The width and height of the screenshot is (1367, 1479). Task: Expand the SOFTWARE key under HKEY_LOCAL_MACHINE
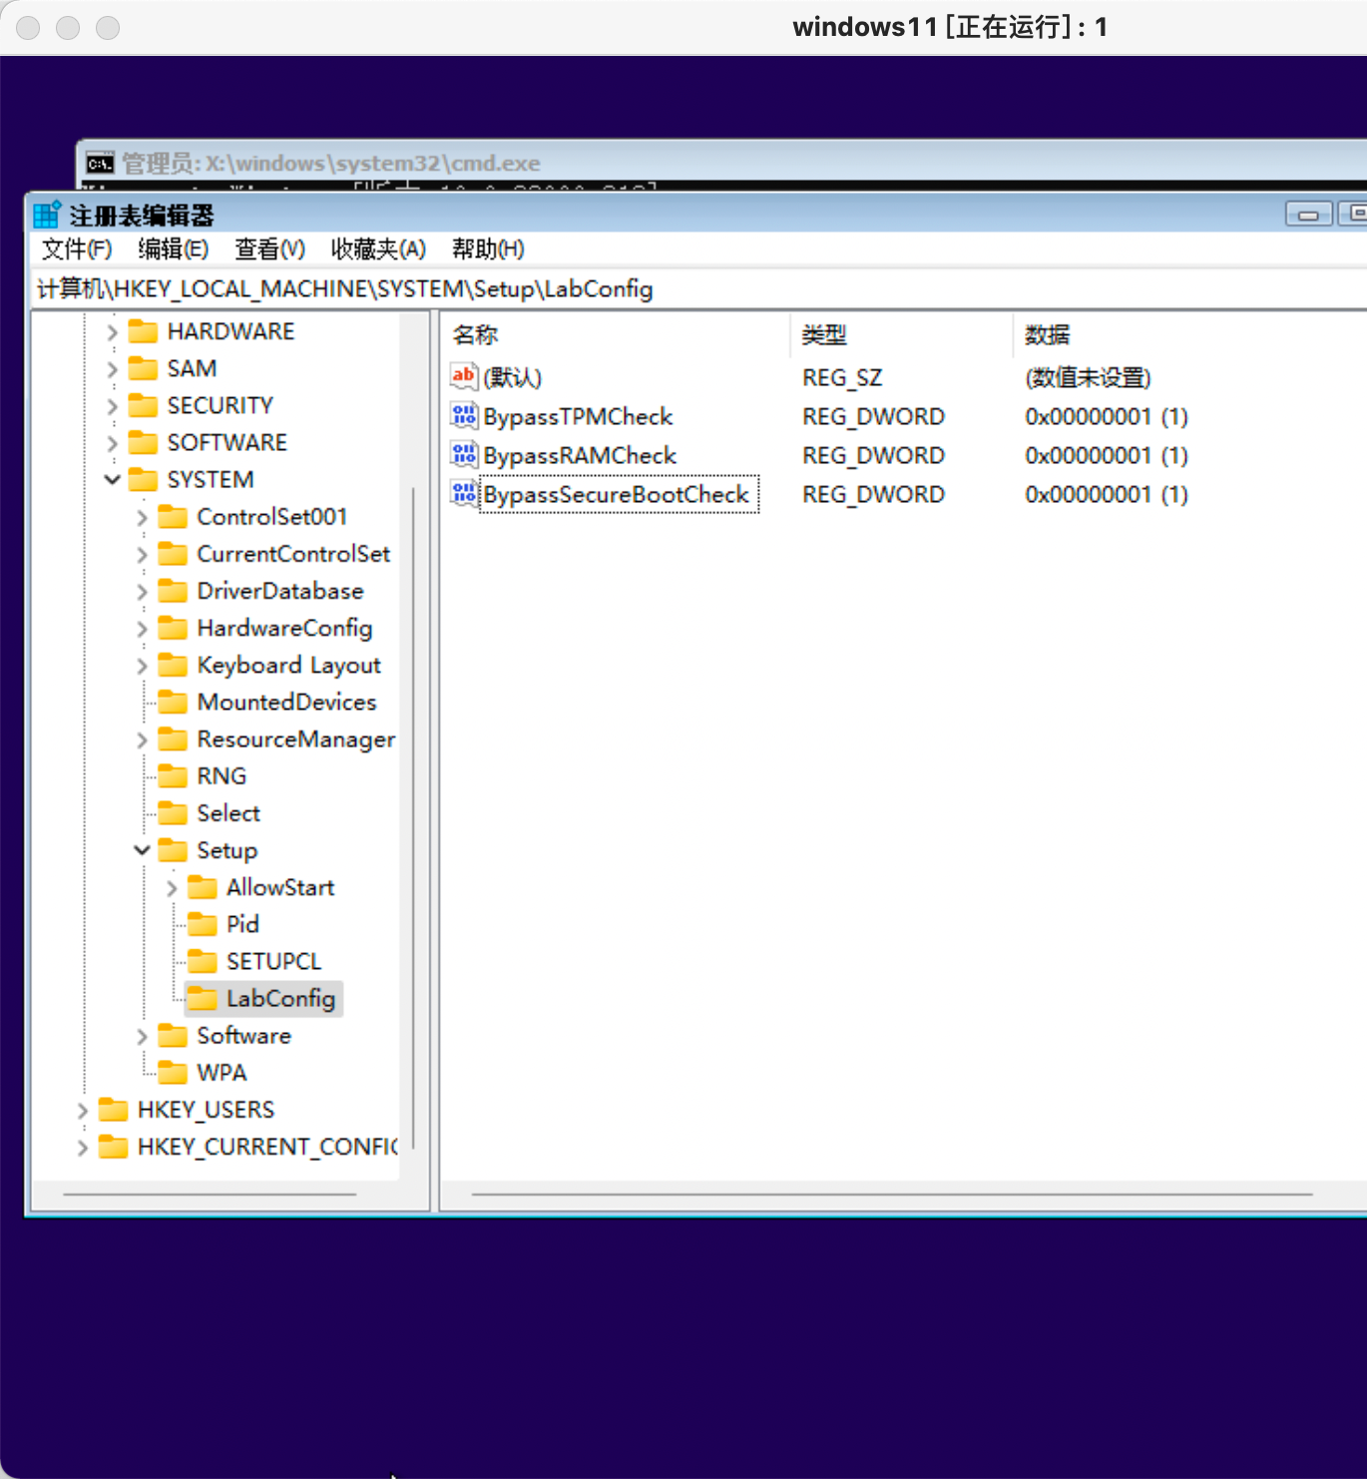coord(112,443)
